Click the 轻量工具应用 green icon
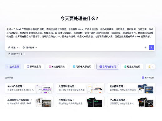162x121 pixels. tap(125, 67)
